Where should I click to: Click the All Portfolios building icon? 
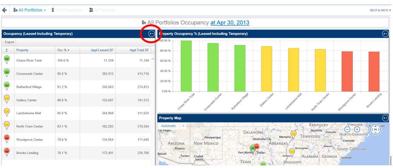(x=15, y=10)
